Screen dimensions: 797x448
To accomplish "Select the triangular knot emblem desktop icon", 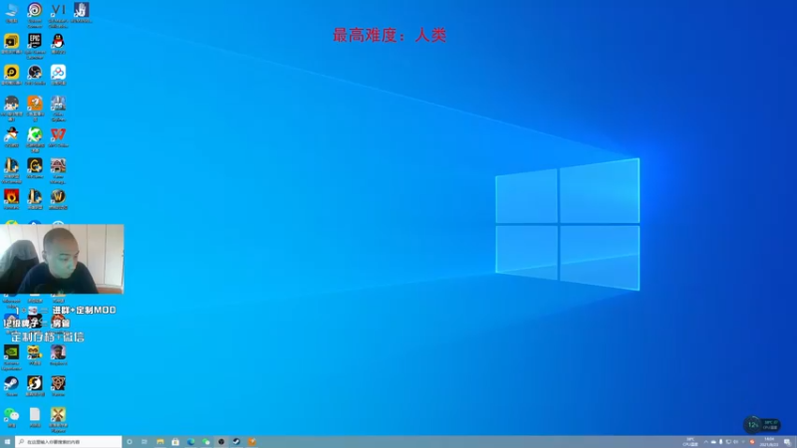I will [x=58, y=384].
